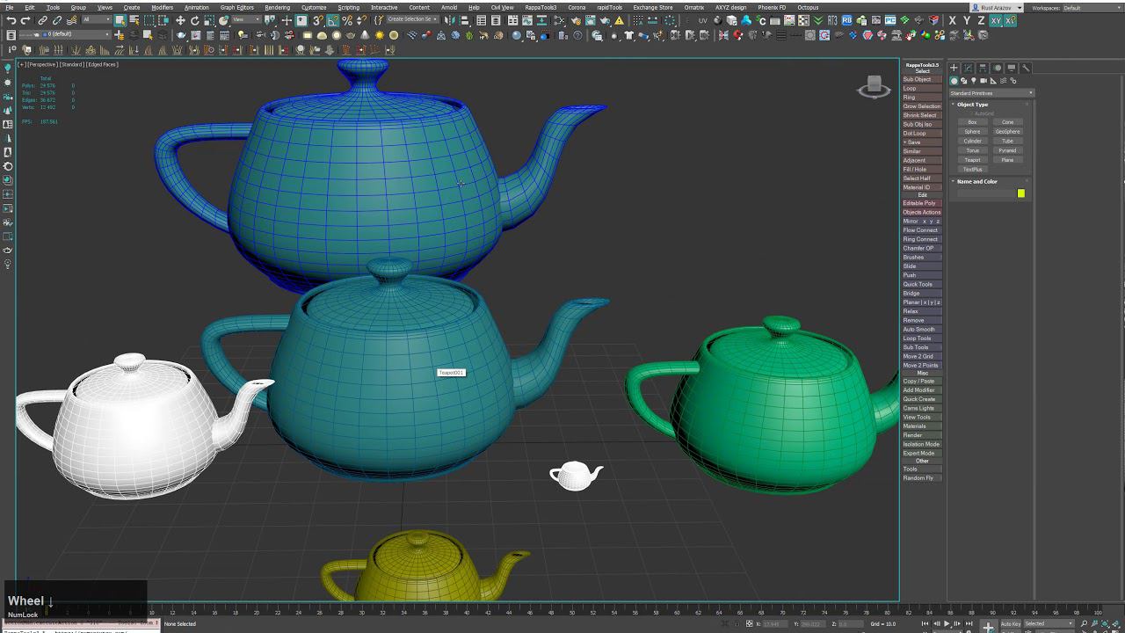
Task: Click the ViewCube in the viewport corner
Action: [874, 85]
